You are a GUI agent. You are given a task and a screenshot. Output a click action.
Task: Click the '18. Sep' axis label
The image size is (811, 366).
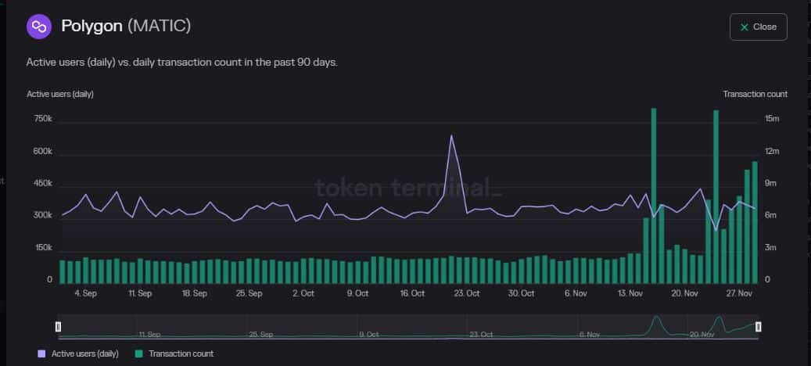pos(195,293)
